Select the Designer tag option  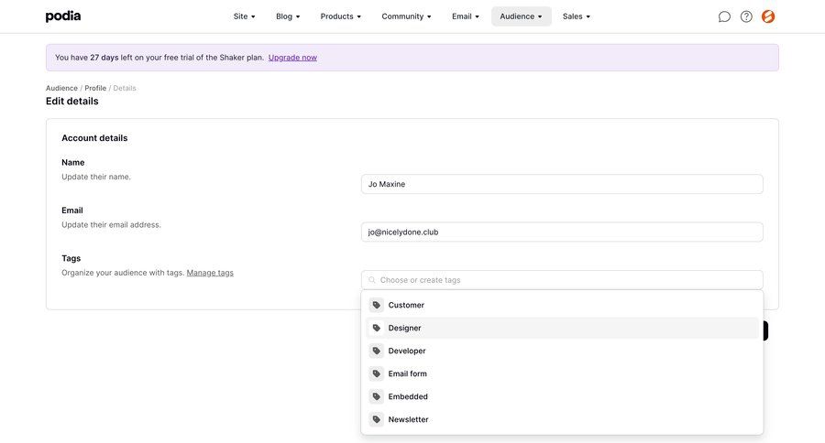click(x=562, y=328)
